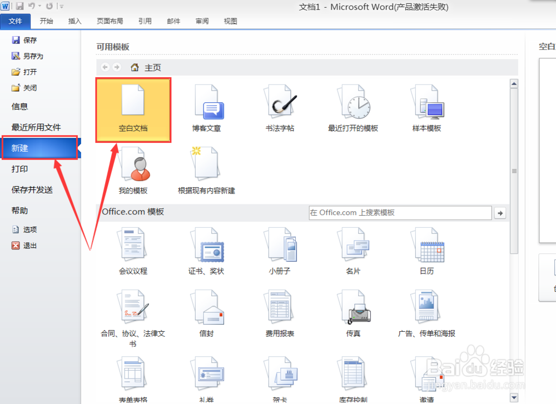Open the File (文件) tab
This screenshot has height=404, width=556.
(x=15, y=21)
